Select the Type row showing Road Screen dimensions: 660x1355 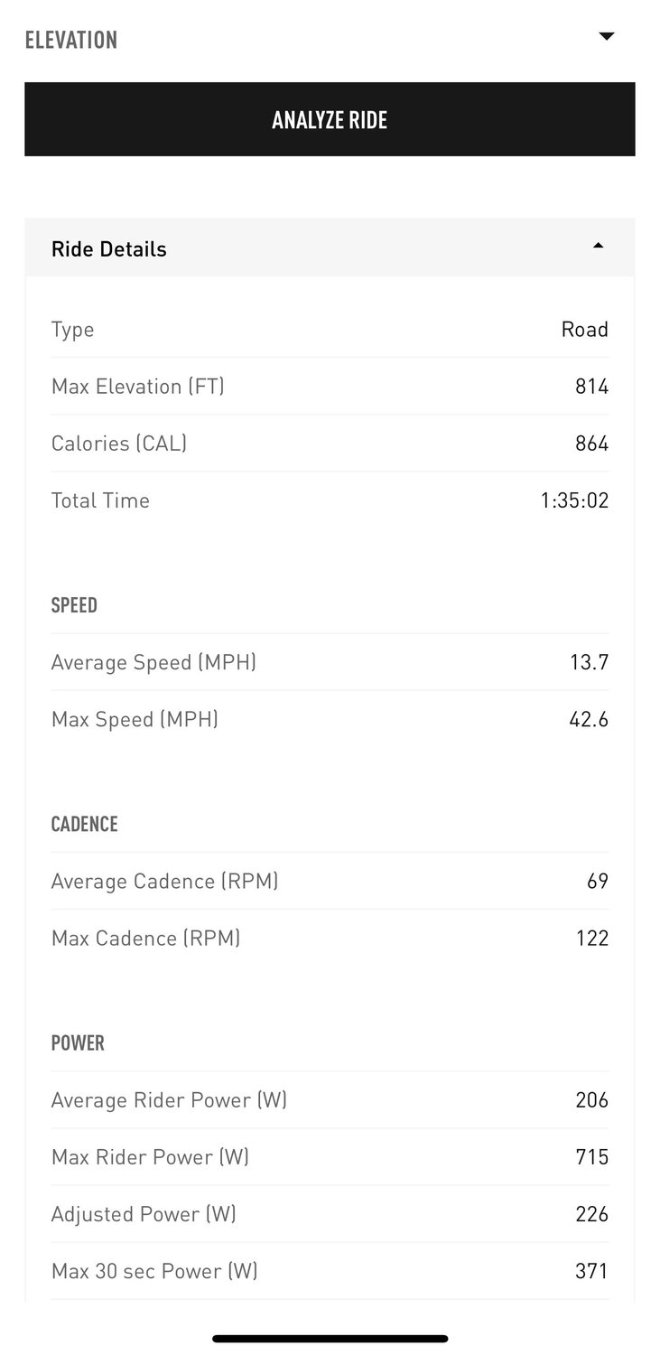click(330, 330)
